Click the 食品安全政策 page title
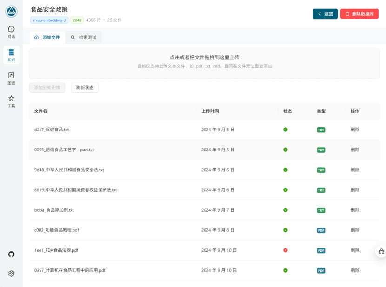386x287 pixels. 49,9
